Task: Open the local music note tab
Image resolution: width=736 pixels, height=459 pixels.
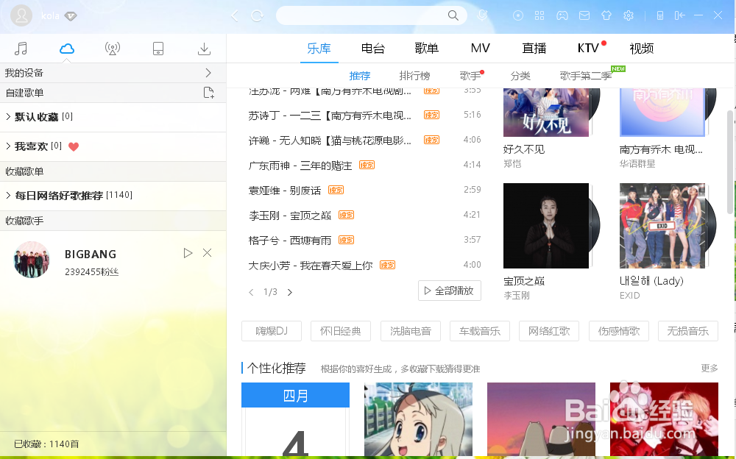Action: point(21,49)
